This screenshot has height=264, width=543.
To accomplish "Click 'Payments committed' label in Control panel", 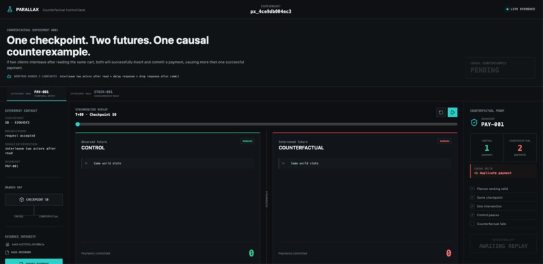I will [x=96, y=254].
